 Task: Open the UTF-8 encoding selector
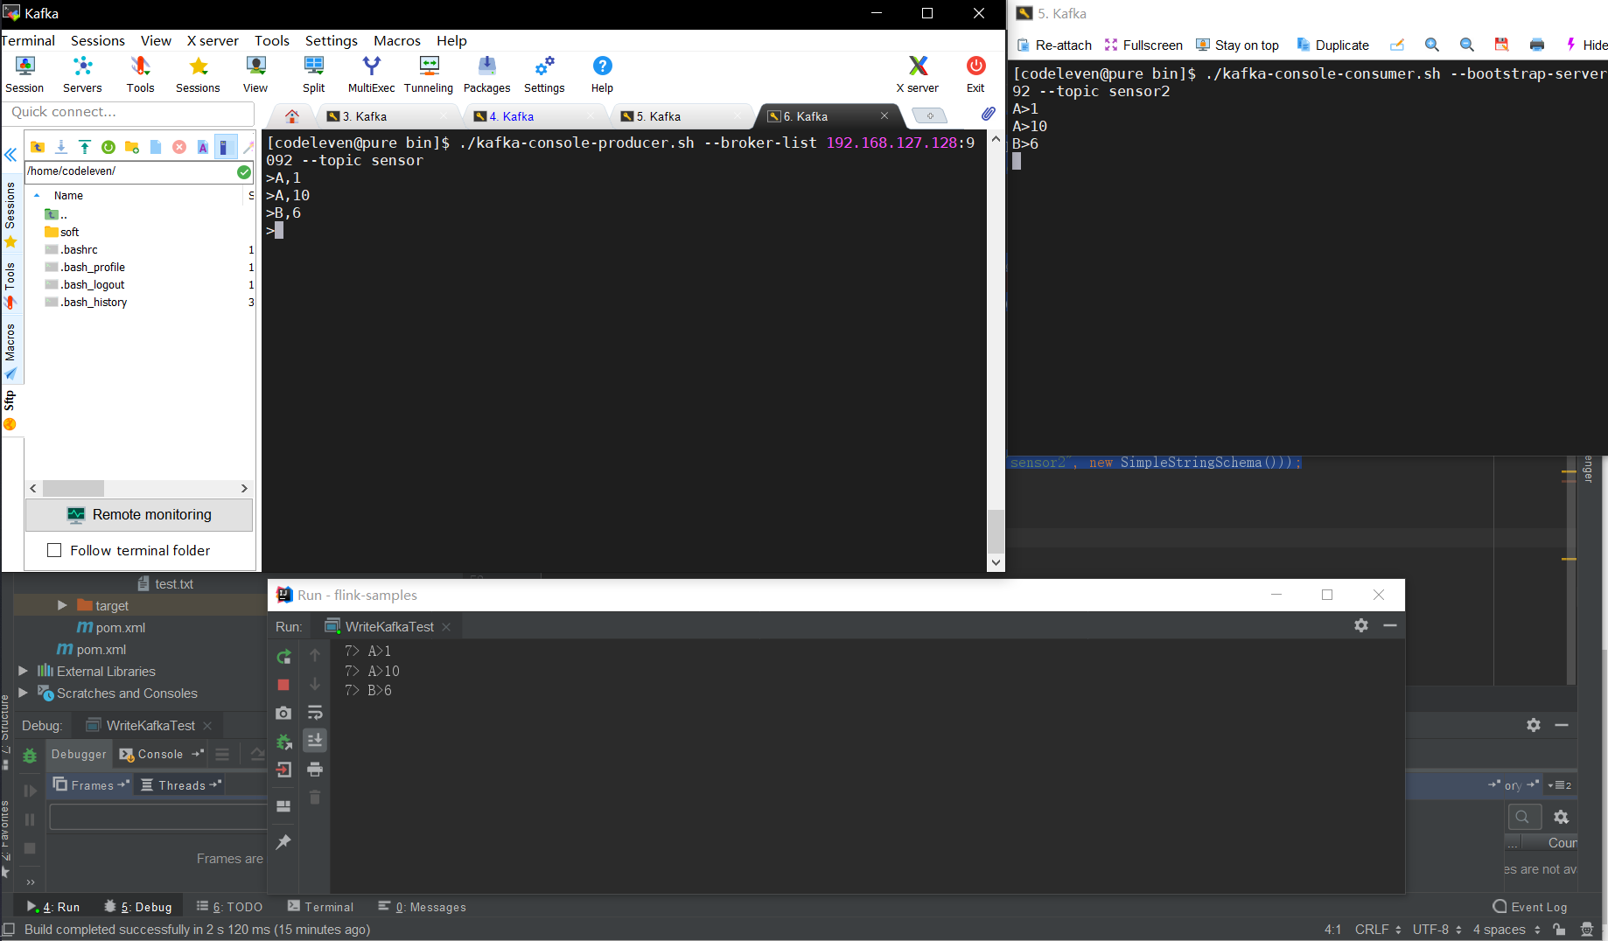(x=1437, y=930)
